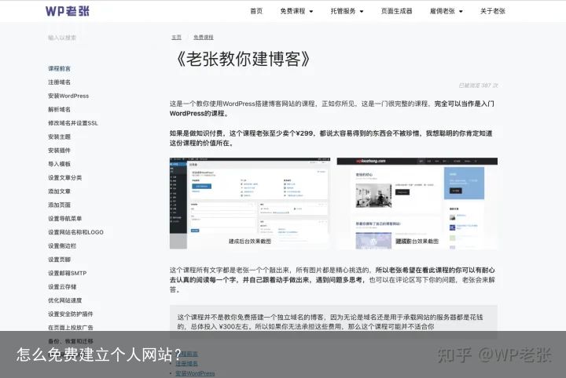The width and height of the screenshot is (566, 378).
Task: Select 课程前言 in the sidebar
Action: (x=59, y=68)
